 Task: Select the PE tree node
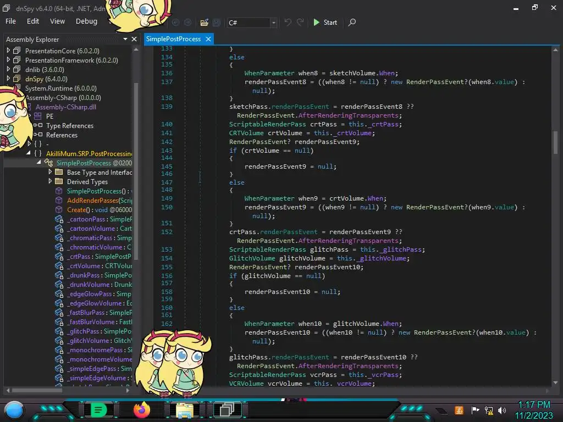49,116
